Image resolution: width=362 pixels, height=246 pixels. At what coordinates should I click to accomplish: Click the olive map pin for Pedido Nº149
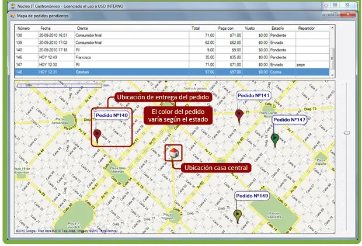(238, 216)
